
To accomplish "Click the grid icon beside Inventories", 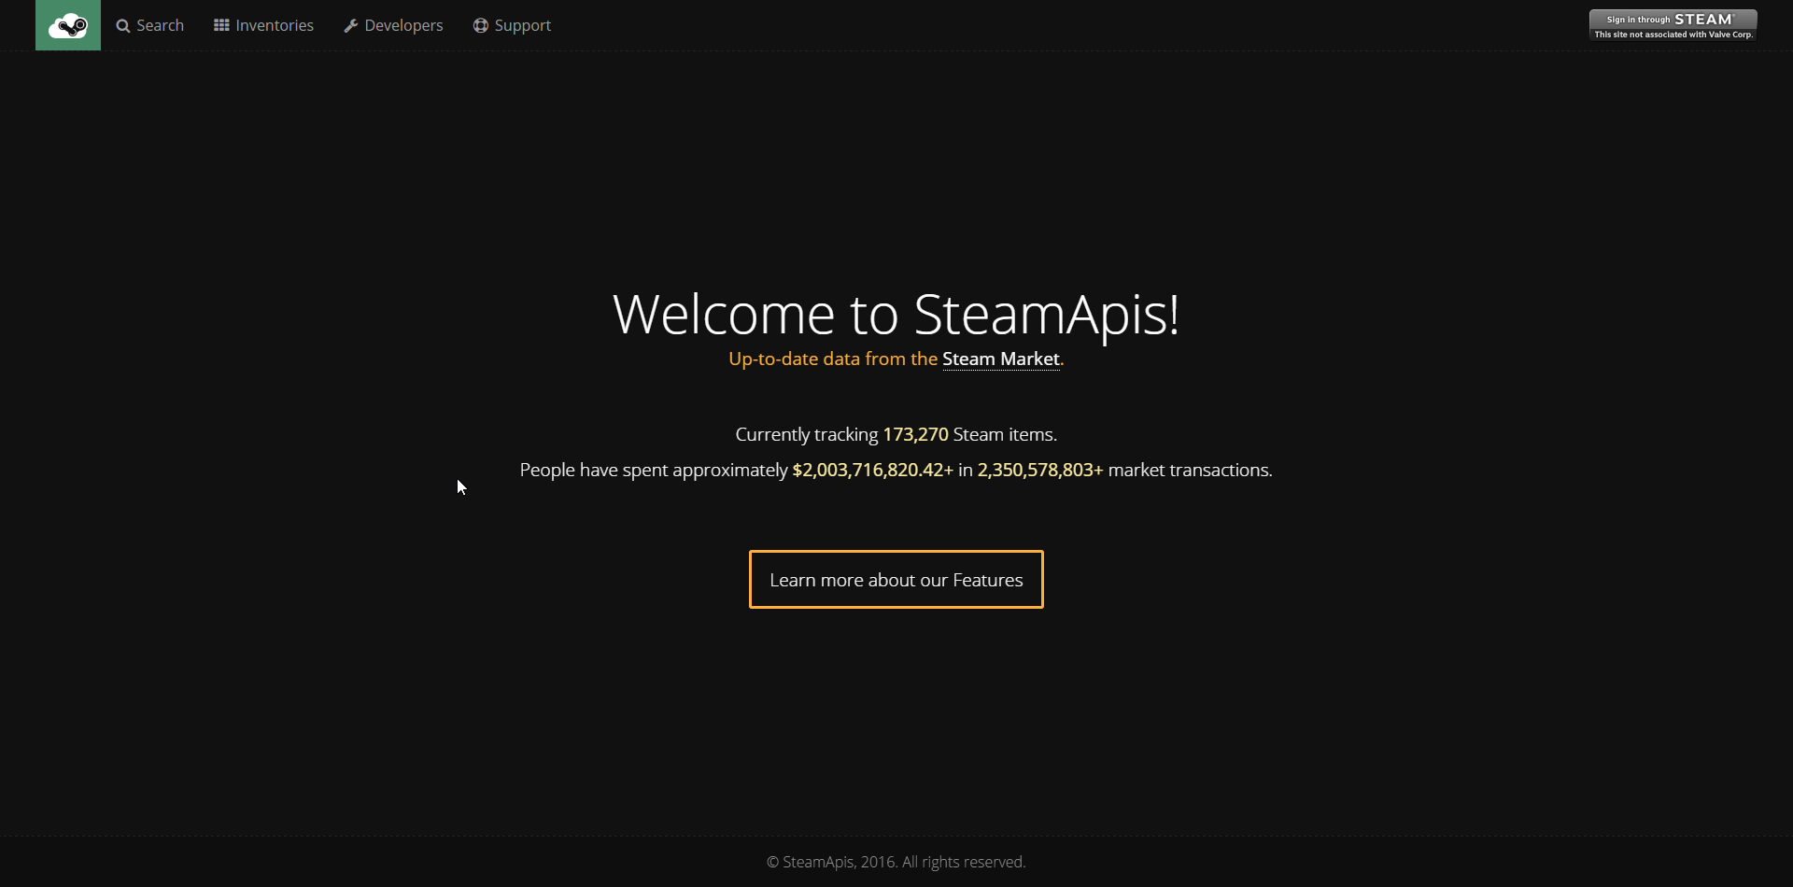I will coord(221,25).
